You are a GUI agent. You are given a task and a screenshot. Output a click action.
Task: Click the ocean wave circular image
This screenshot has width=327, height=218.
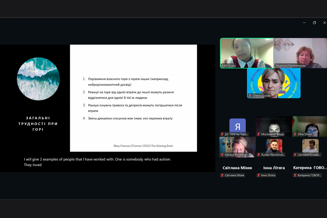(39, 79)
